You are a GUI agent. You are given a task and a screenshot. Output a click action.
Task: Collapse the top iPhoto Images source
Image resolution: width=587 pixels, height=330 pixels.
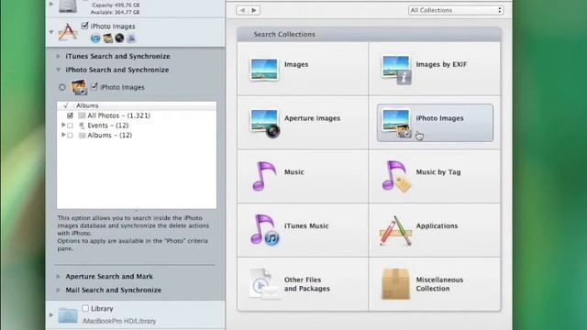coord(51,32)
